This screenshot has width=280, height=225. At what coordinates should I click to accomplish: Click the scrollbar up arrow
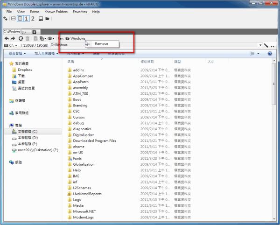pyautogui.click(x=274, y=61)
